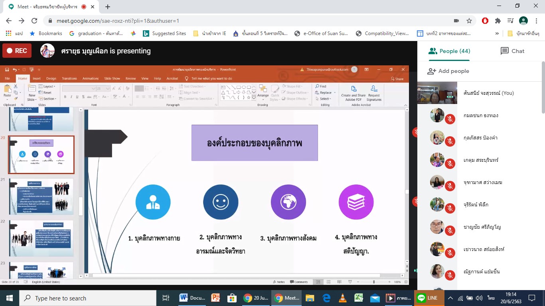Open the Chrome three-dot menu

(536, 21)
